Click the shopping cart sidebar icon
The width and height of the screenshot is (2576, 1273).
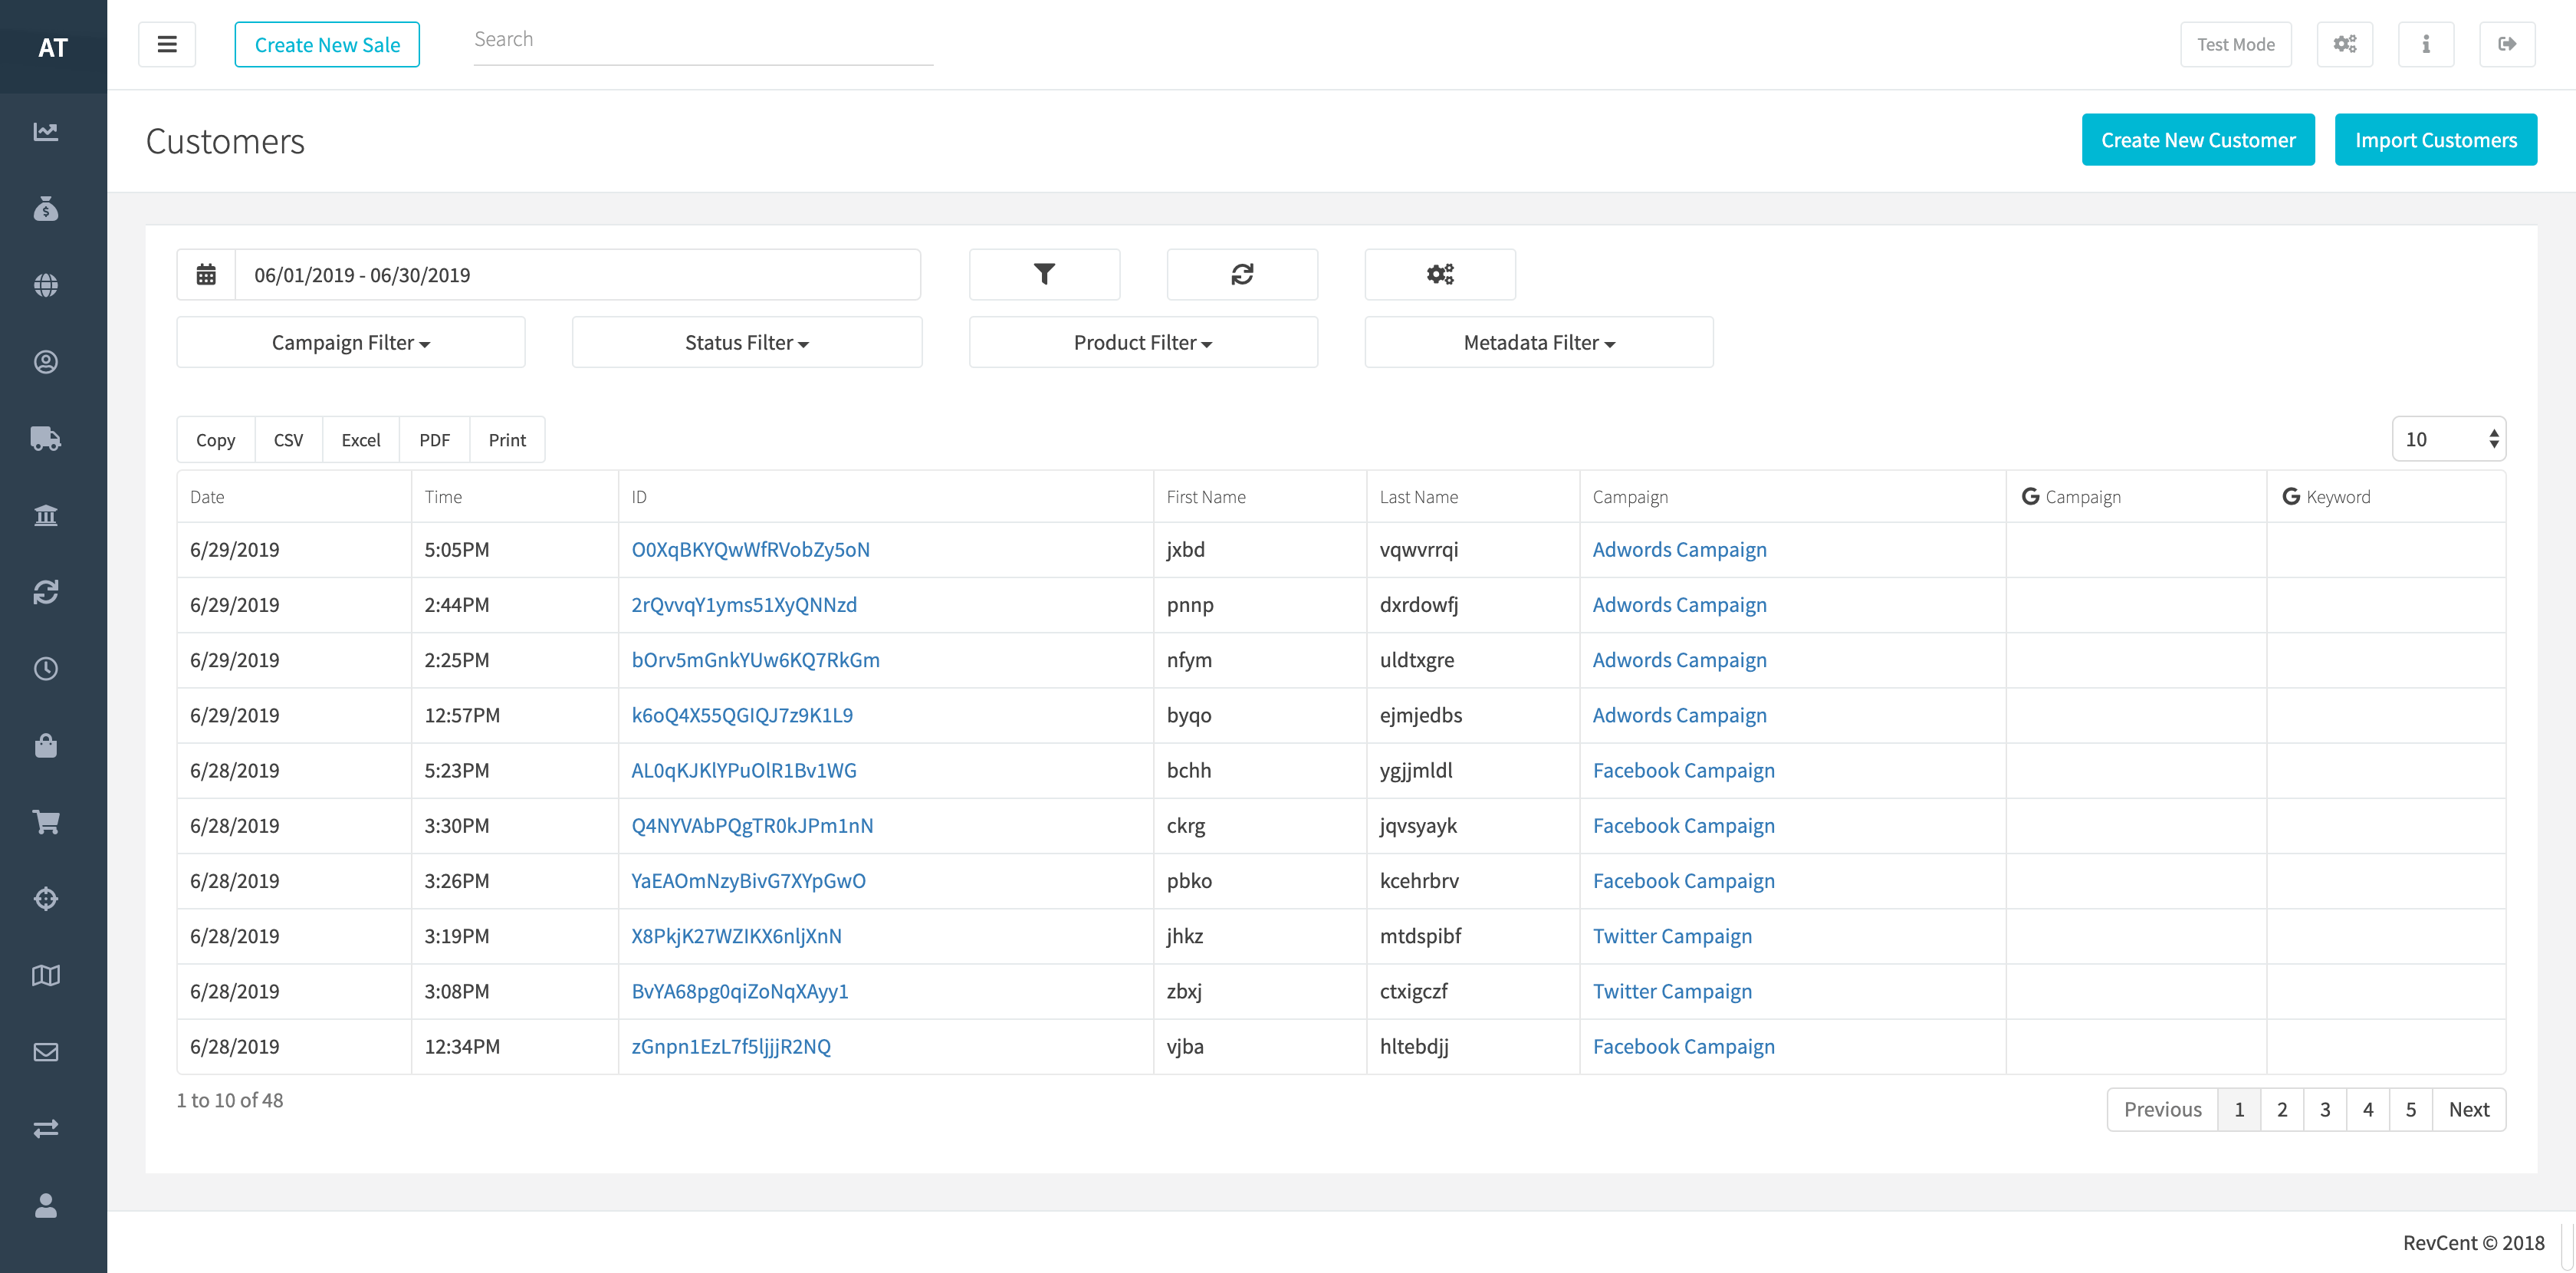coord(46,822)
